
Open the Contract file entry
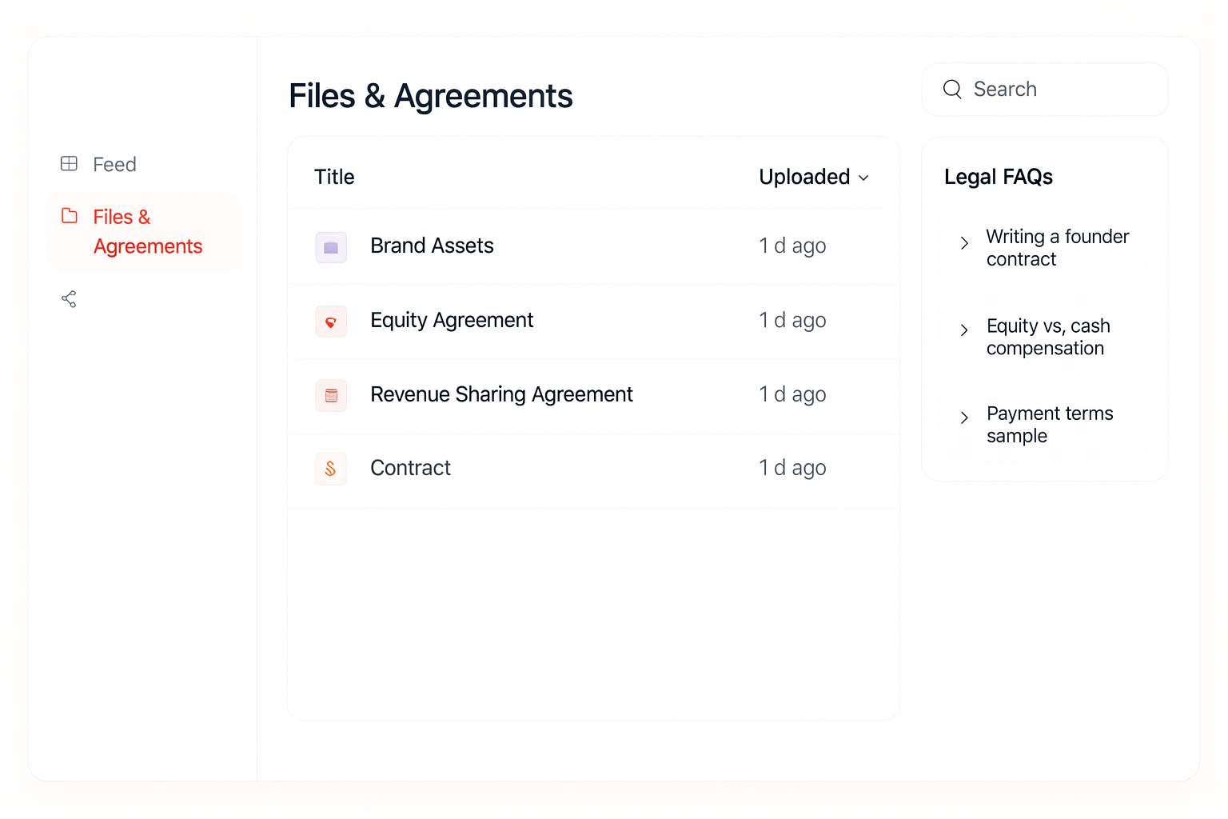410,468
